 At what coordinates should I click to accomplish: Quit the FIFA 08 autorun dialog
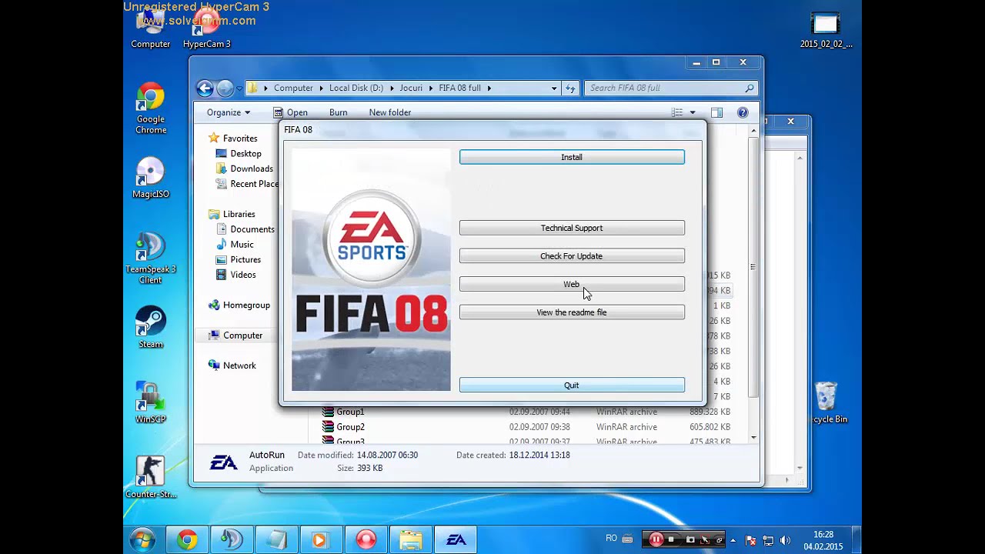[571, 385]
